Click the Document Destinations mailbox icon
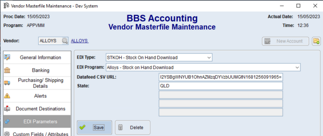The height and width of the screenshot is (136, 323). pyautogui.click(x=7, y=109)
